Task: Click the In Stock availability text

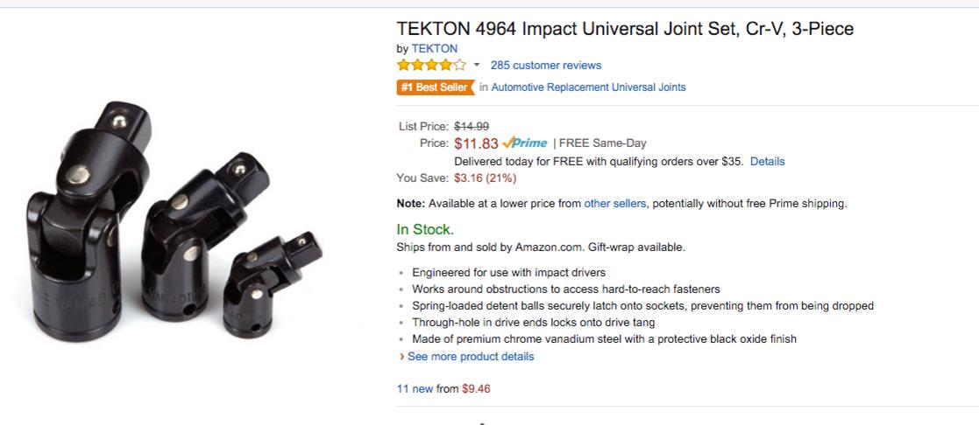Action: coord(425,229)
